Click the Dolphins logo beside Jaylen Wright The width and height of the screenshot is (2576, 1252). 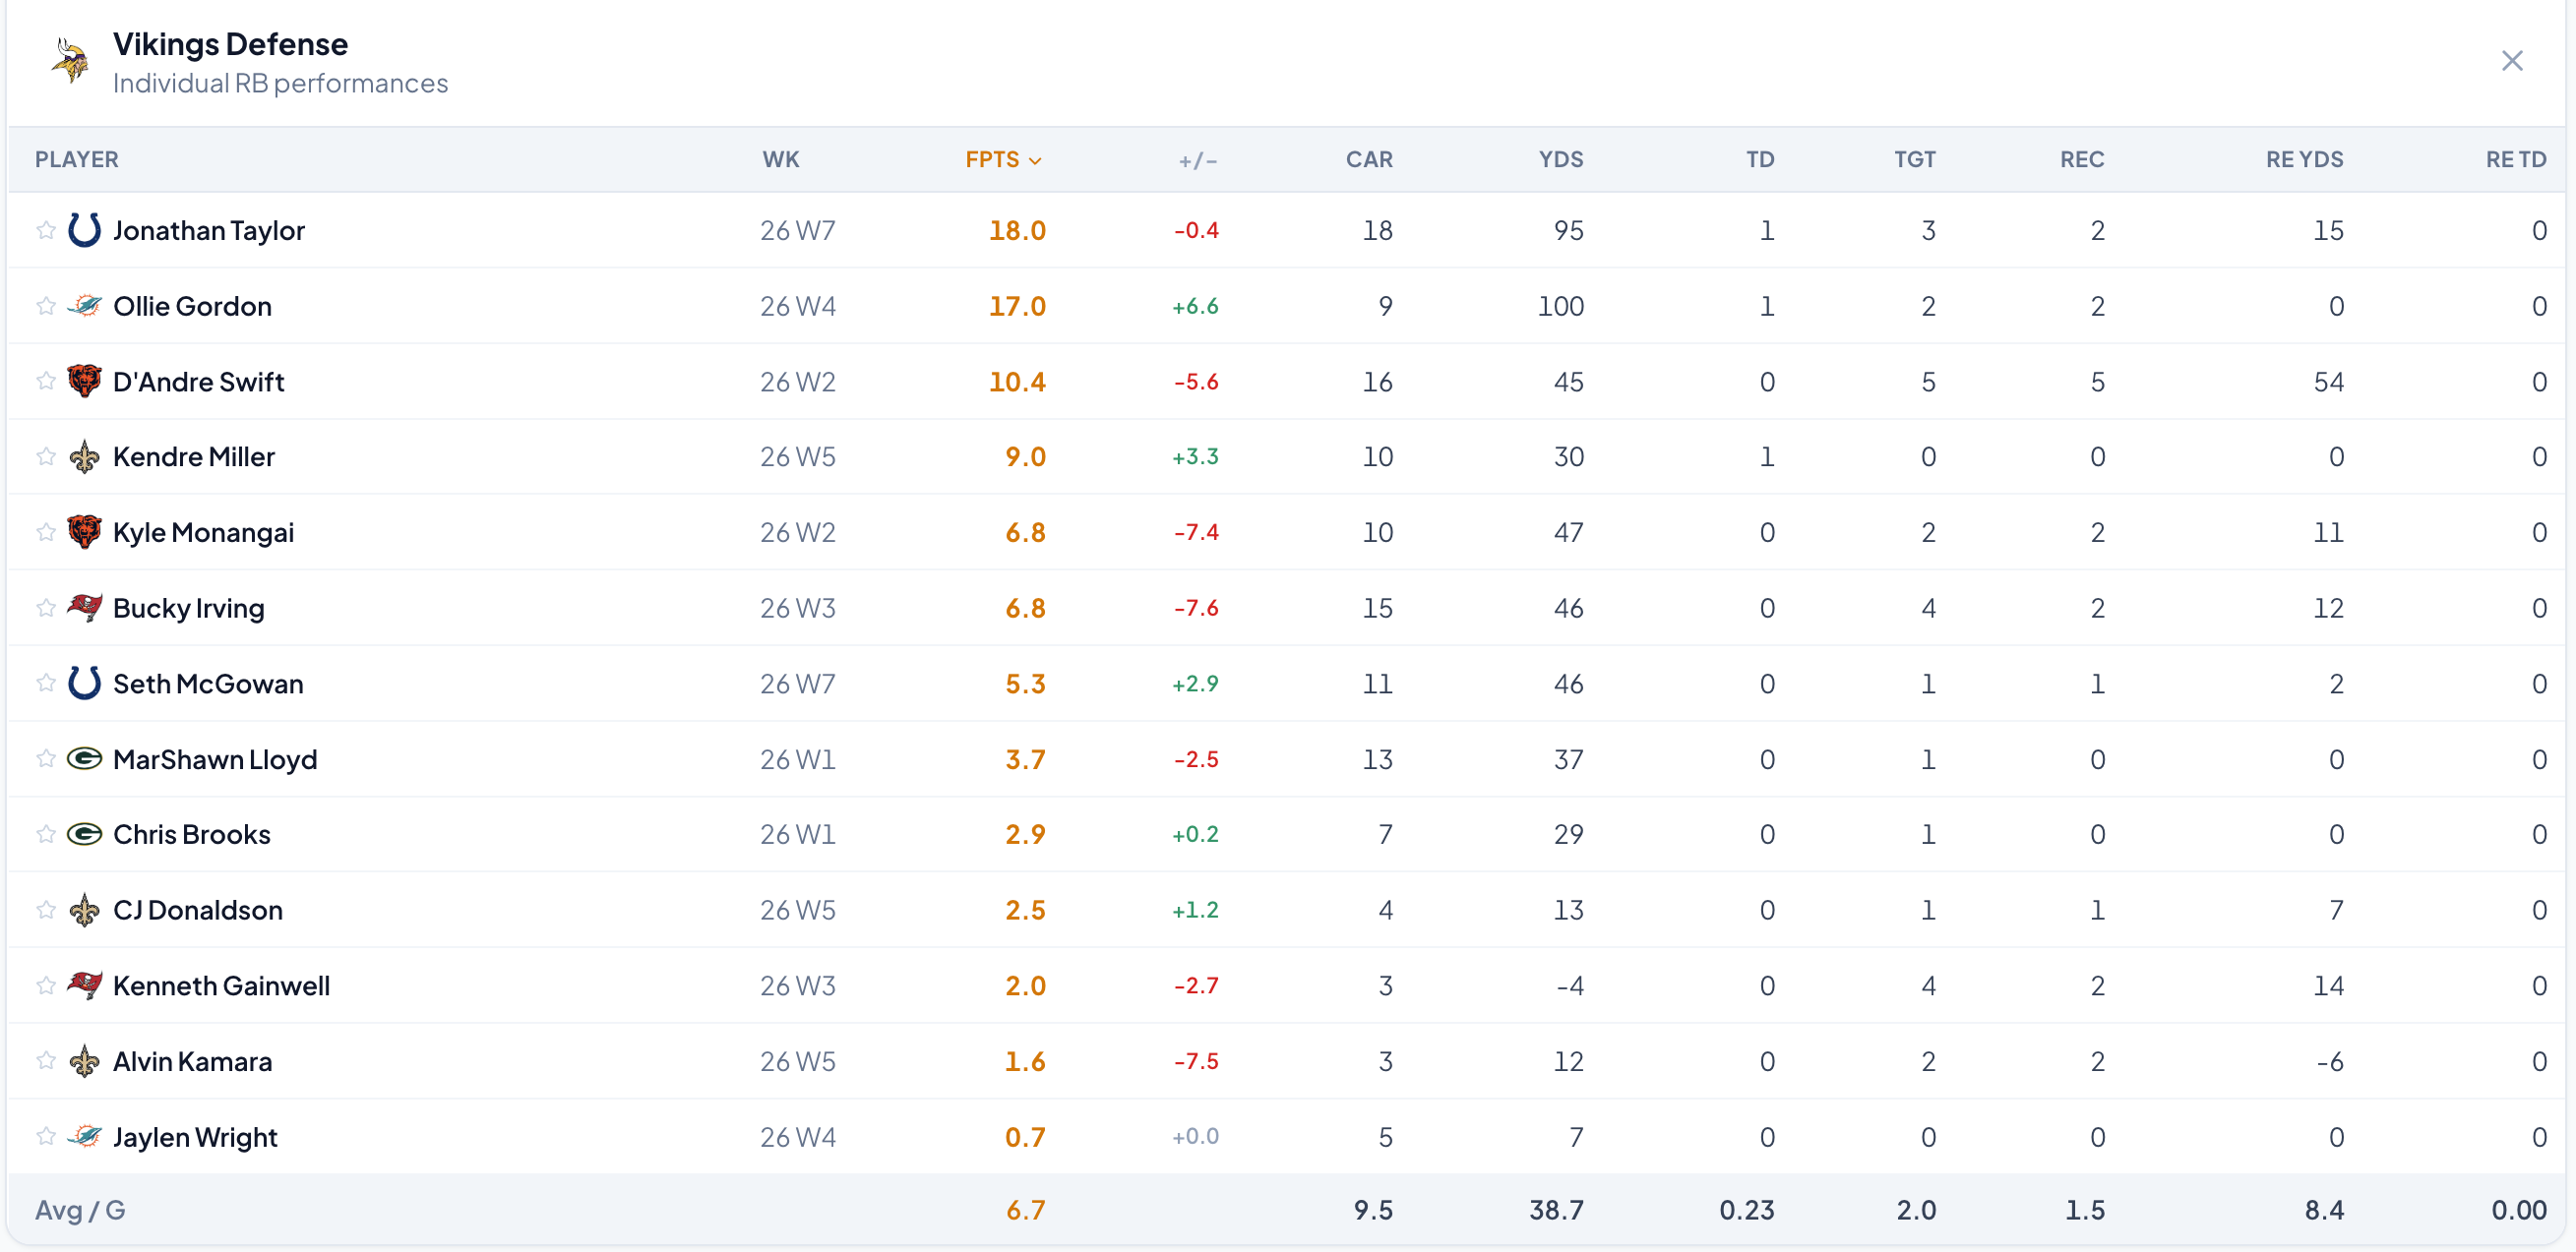[84, 1137]
